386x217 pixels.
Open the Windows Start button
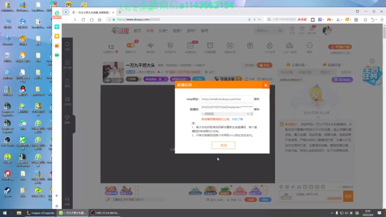pyautogui.click(x=5, y=213)
